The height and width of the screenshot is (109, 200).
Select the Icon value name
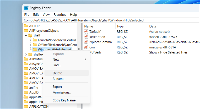(92, 47)
